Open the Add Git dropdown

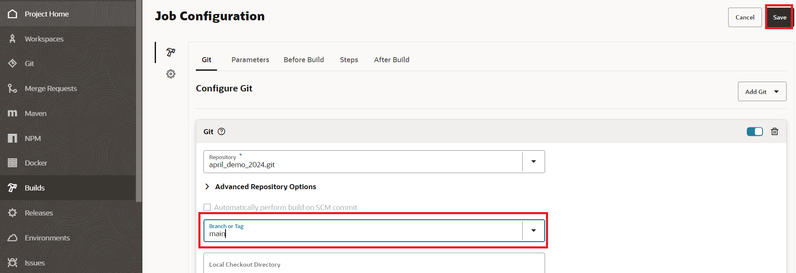(762, 91)
